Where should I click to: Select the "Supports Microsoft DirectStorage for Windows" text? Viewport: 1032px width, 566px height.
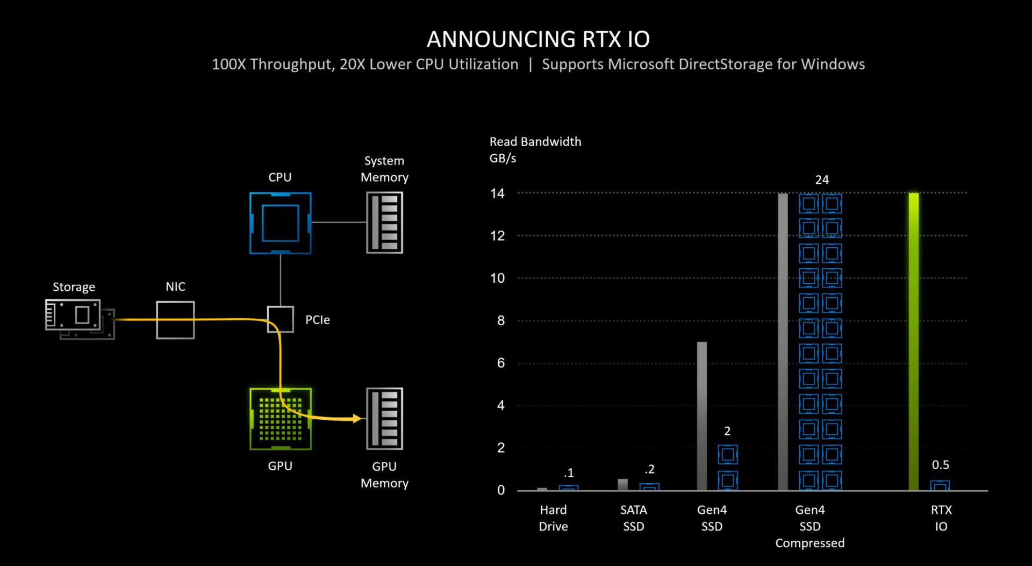click(x=703, y=65)
